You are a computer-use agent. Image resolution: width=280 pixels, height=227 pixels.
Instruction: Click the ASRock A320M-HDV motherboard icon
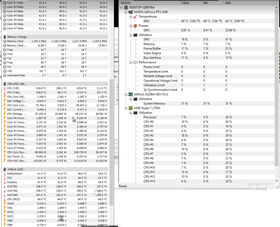(131, 94)
